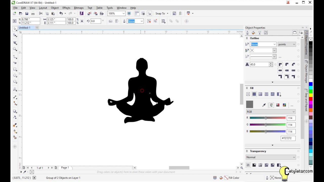Select the Pick tool in toolbox
Image resolution: width=324 pixels, height=182 pixels.
tap(15, 29)
